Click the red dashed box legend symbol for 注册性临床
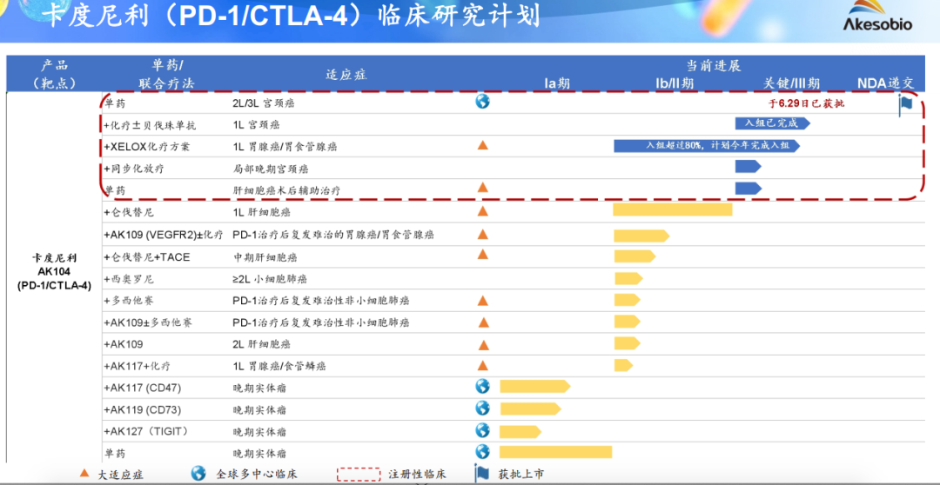Screen dimensions: 940x485 tap(359, 475)
